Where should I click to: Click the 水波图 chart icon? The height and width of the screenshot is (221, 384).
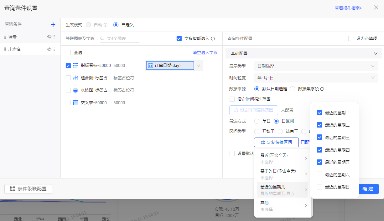[75, 90]
